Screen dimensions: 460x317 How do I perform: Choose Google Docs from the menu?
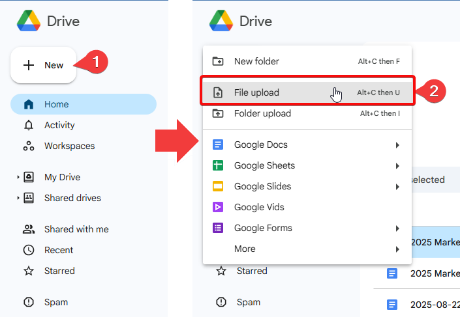307,145
